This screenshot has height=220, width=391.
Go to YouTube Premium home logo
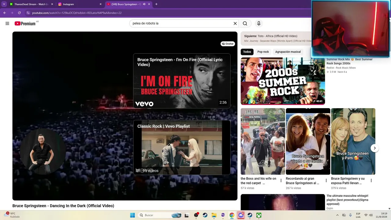25,24
